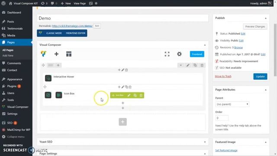Image resolution: width=277 pixels, height=156 pixels.
Task: Open the comments bubble in the admin bar
Action: pyautogui.click(x=54, y=3)
